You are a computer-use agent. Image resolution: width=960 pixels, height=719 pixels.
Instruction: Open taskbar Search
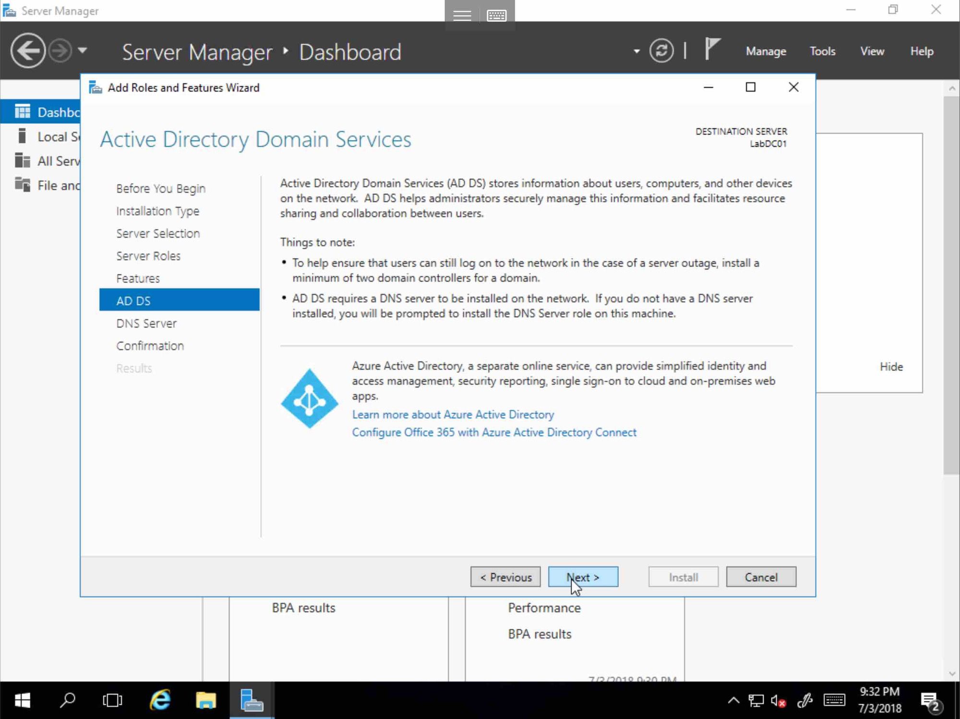tap(67, 701)
